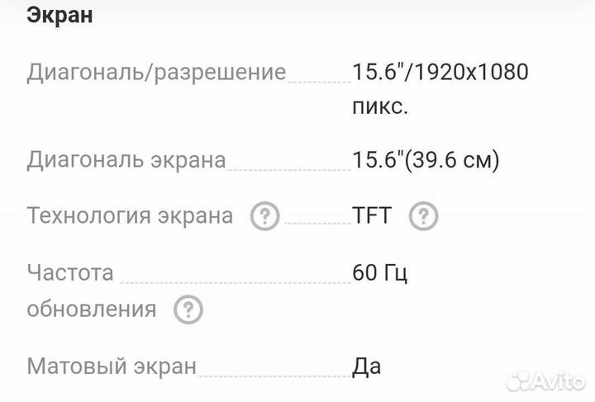
Task: Click the word Частота
Action: click(x=70, y=272)
